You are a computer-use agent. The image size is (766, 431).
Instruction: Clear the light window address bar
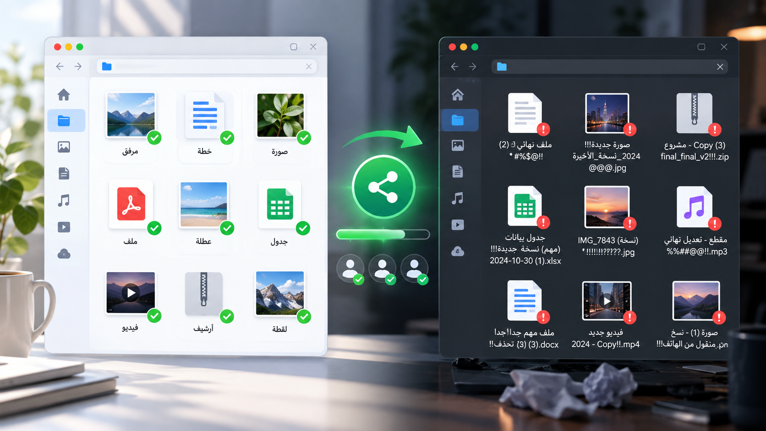point(309,66)
